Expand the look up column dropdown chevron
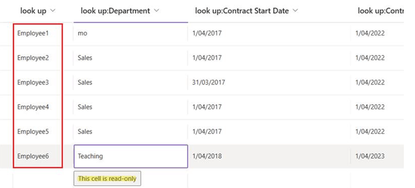Screen dimensions: 415x188 point(52,10)
